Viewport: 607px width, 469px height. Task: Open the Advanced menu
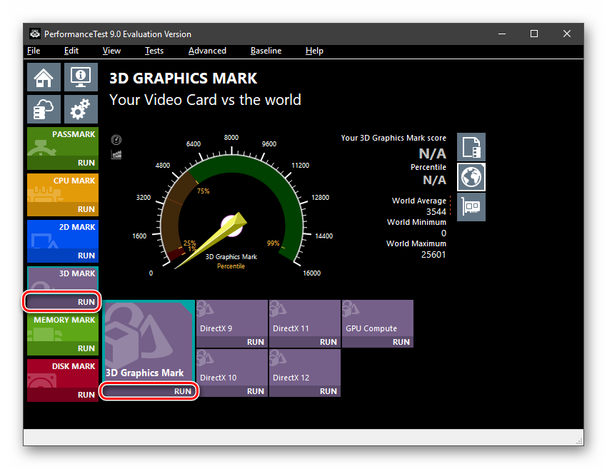207,51
